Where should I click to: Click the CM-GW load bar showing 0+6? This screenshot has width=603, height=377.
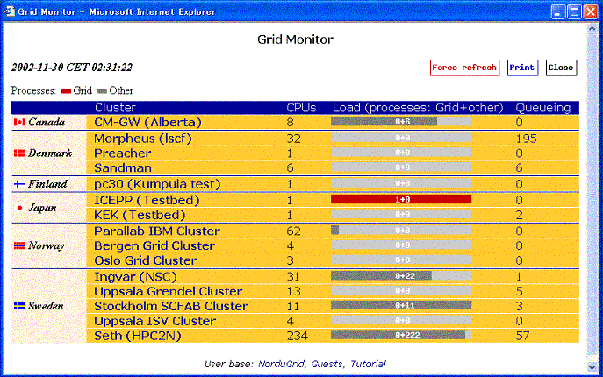click(x=401, y=122)
